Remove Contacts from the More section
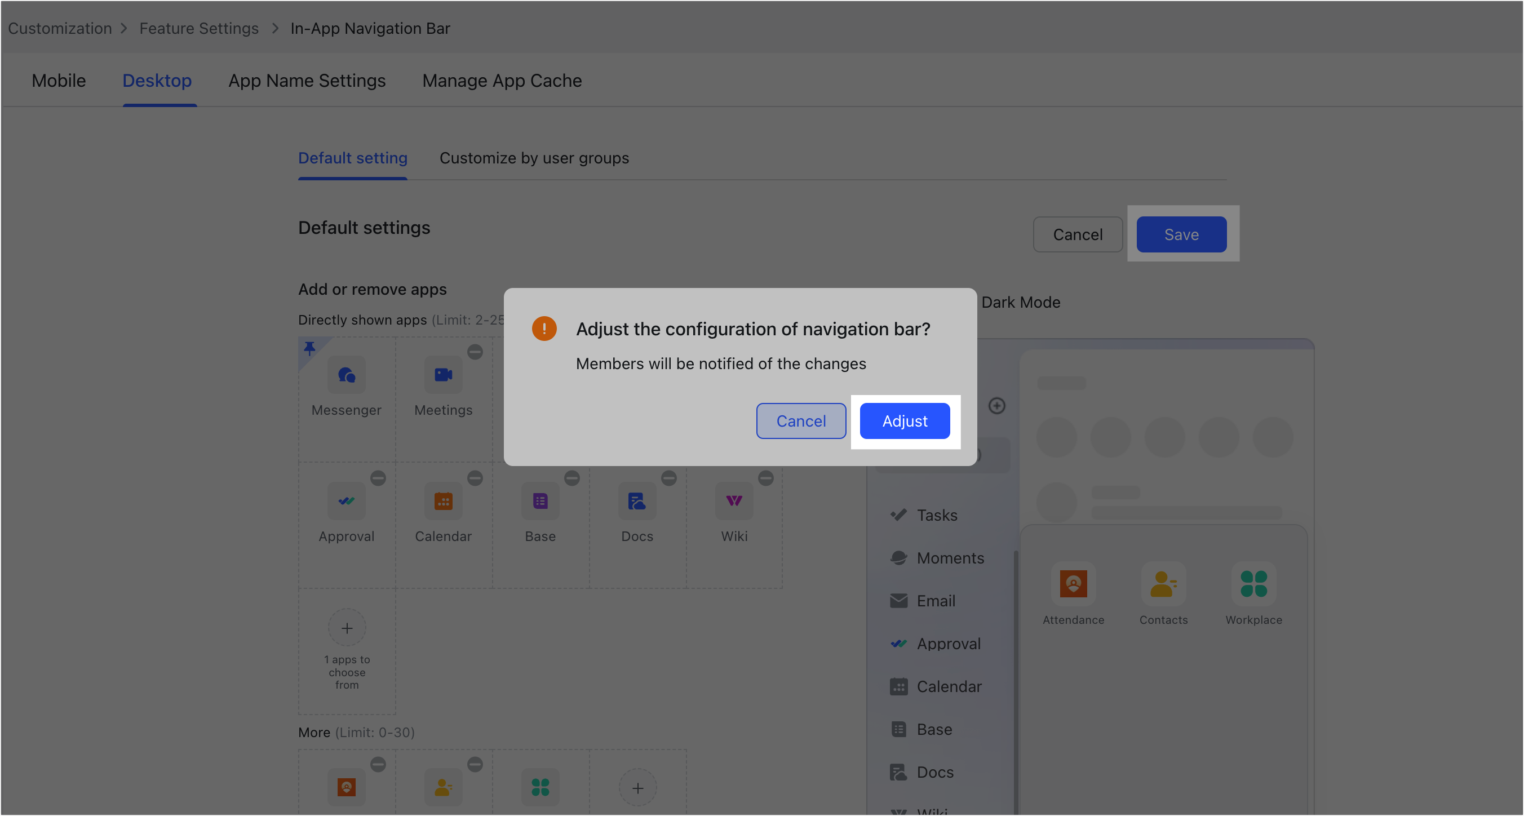The width and height of the screenshot is (1524, 816). pyautogui.click(x=475, y=764)
